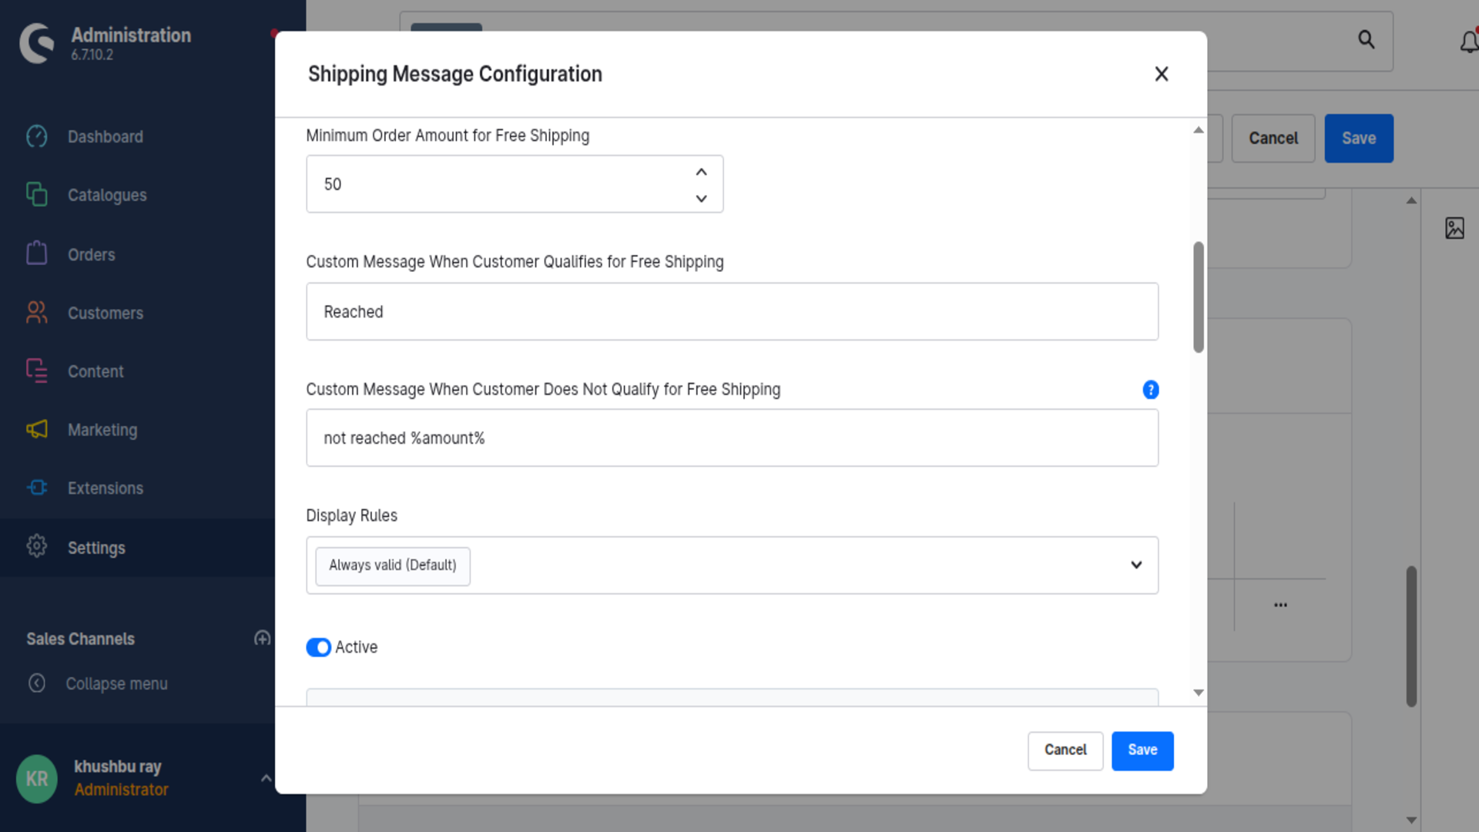Click the khushbu ray user name
The width and height of the screenshot is (1479, 832).
[118, 767]
